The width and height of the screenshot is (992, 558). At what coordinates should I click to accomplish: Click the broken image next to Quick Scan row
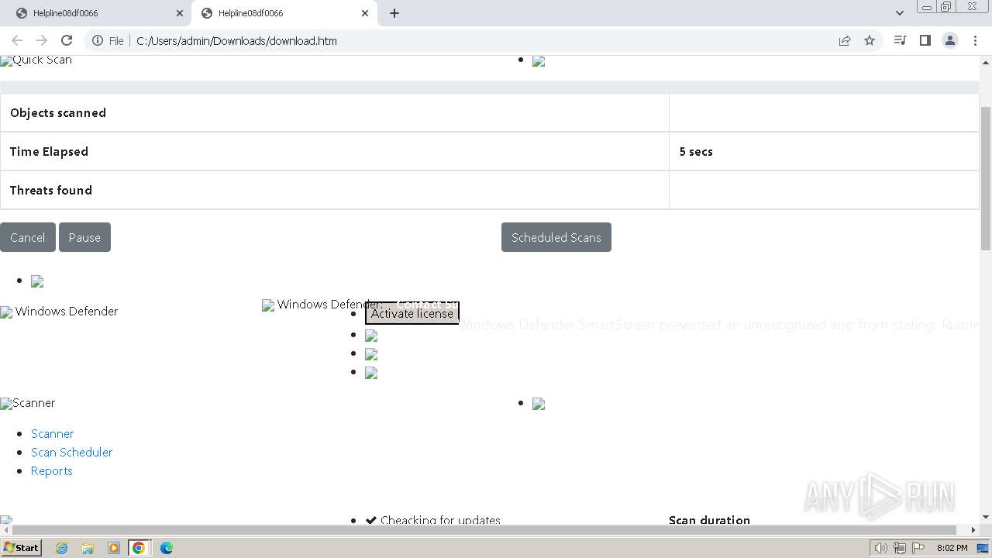click(x=539, y=61)
